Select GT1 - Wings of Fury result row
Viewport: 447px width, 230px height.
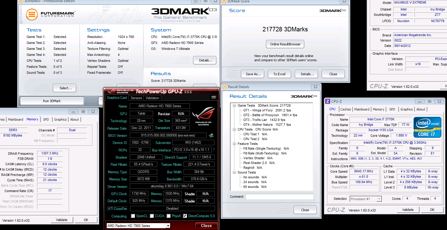pyautogui.click(x=267, y=110)
